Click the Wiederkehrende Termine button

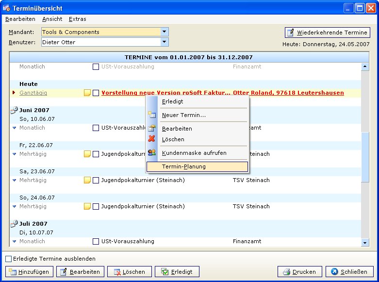point(327,33)
